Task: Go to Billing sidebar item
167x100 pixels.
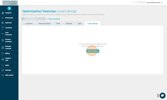Action: click(x=9, y=53)
